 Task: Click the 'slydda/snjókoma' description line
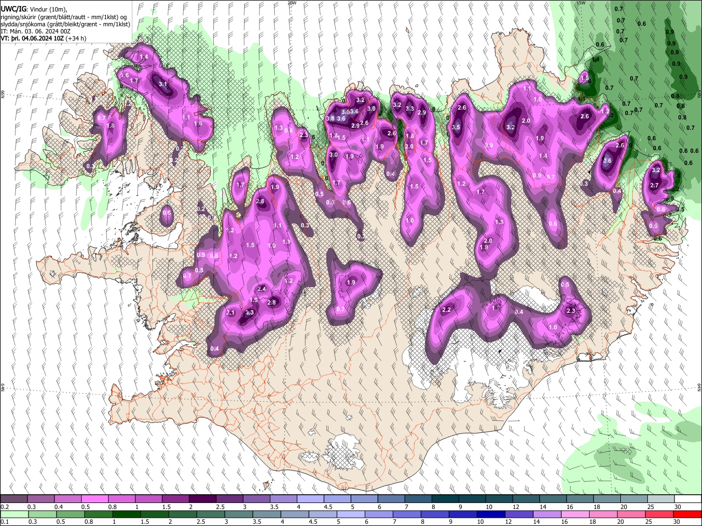coord(65,24)
